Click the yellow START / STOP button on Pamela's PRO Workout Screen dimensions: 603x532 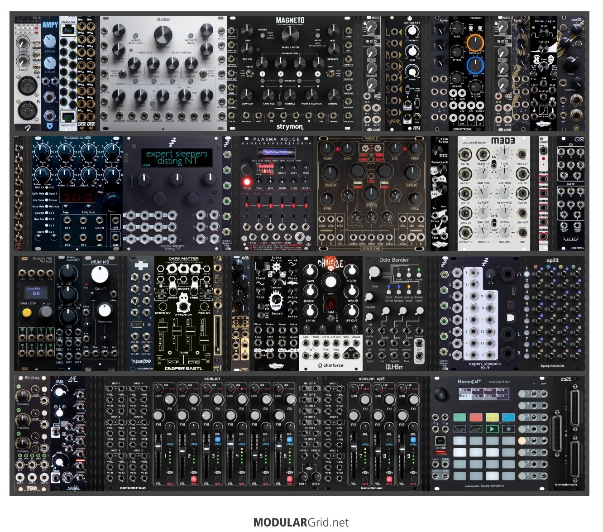pyautogui.click(x=27, y=312)
